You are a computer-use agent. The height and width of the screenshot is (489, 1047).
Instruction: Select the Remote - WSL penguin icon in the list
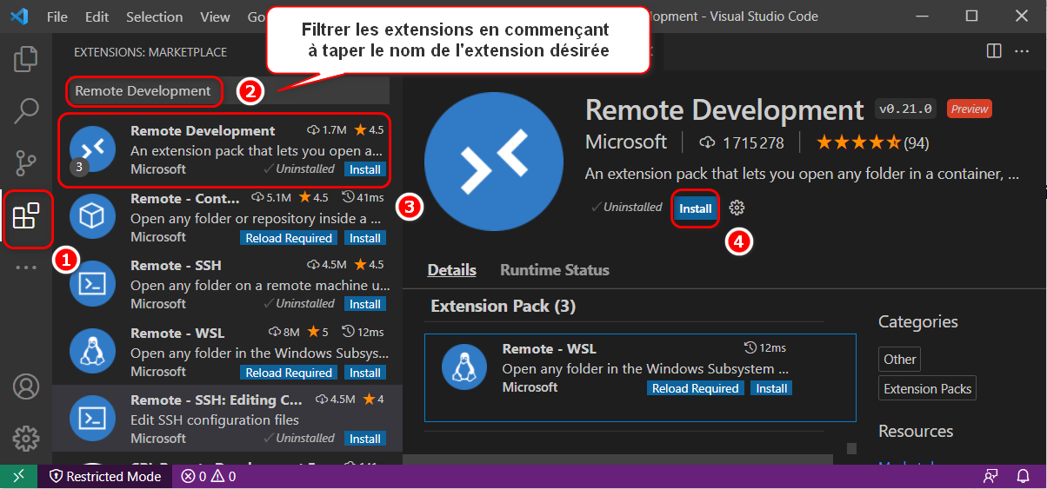click(x=91, y=351)
